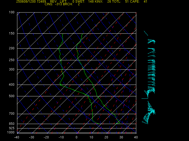Click the 400 pressure level label

pyautogui.click(x=12, y=85)
